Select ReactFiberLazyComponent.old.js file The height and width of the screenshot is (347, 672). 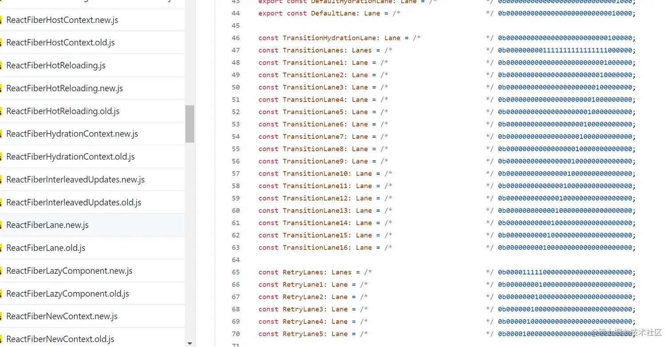point(68,294)
